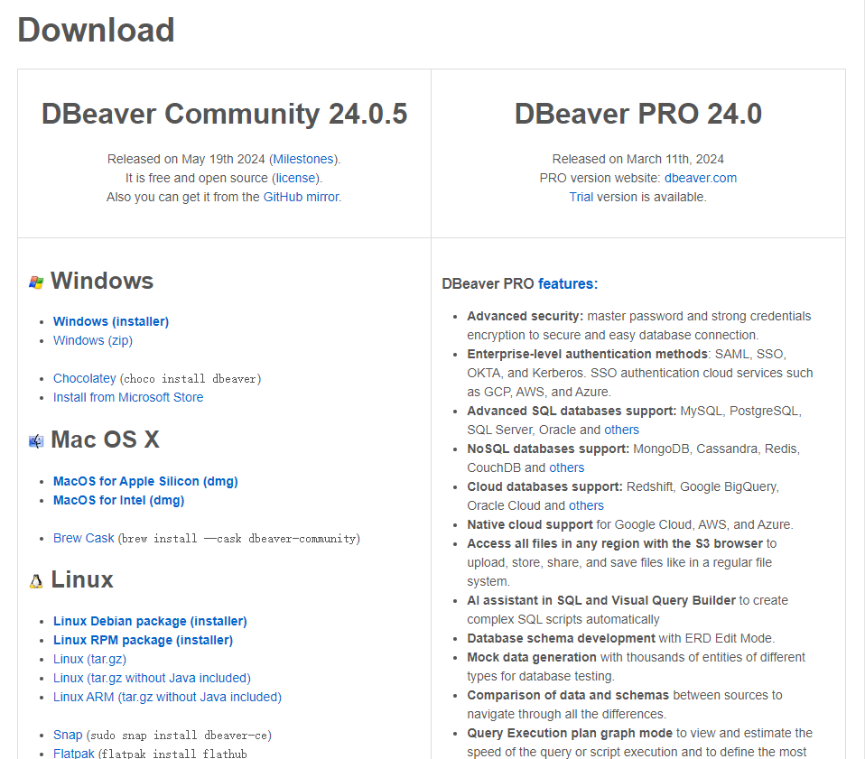Image resolution: width=865 pixels, height=759 pixels.
Task: Click 'Query Execution plan graph mode' text
Action: tap(570, 733)
